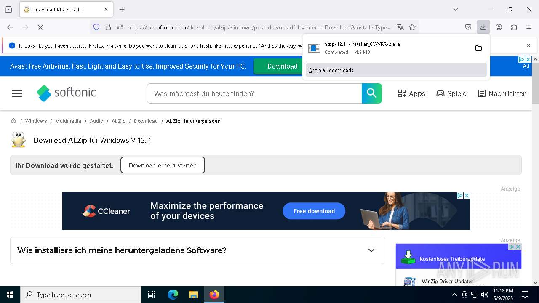Open Task View
Image resolution: width=539 pixels, height=303 pixels.
[152, 295]
